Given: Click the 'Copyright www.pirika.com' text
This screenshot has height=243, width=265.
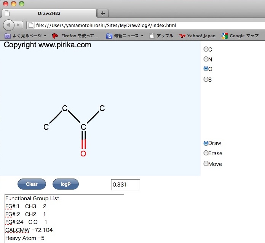Looking at the screenshot, I should click(48, 45).
